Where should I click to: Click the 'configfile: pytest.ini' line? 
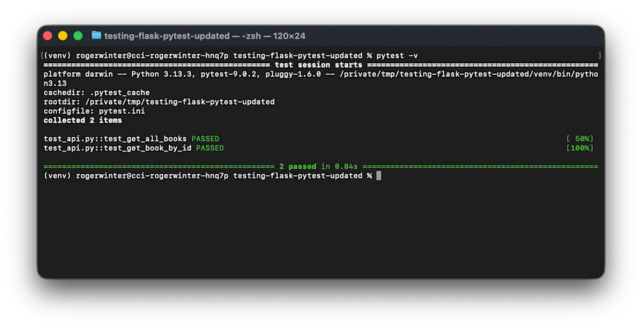click(94, 111)
